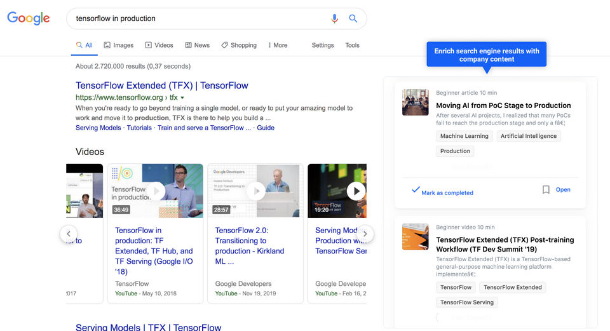Open the News tab
Image resolution: width=610 pixels, height=331 pixels.
197,45
